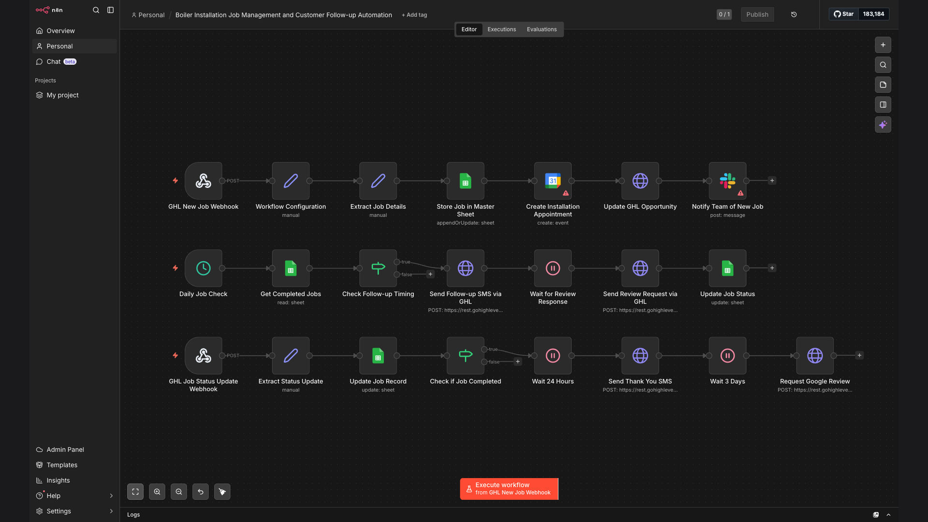Open the Wait 3 Days node

click(x=727, y=356)
